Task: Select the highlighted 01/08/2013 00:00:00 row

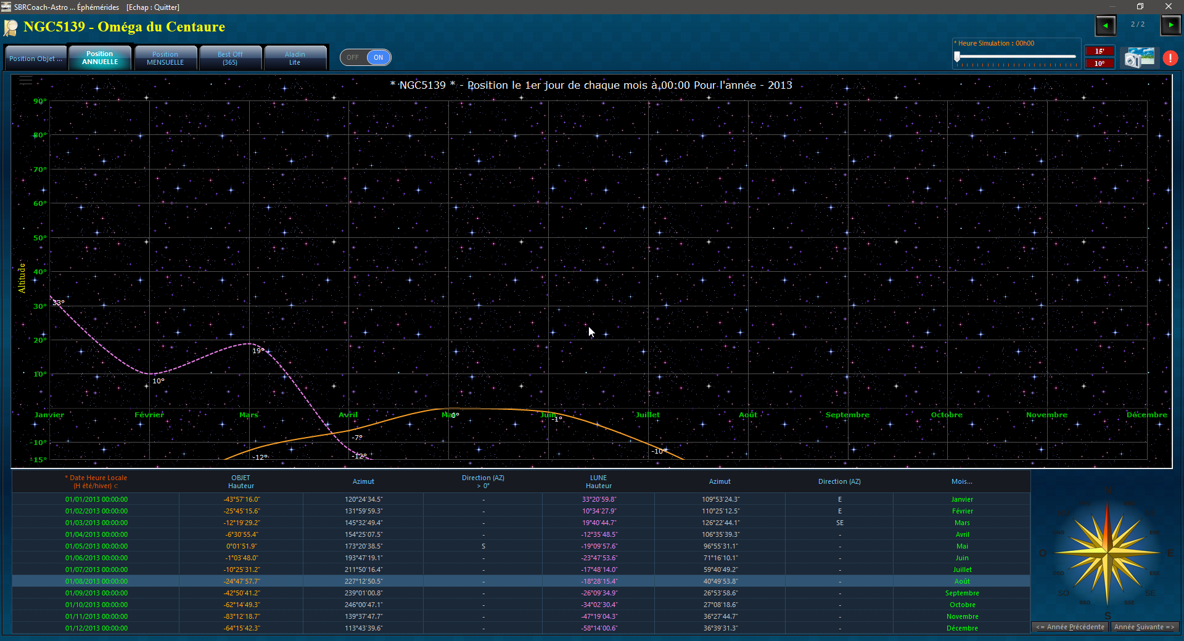Action: (521, 581)
